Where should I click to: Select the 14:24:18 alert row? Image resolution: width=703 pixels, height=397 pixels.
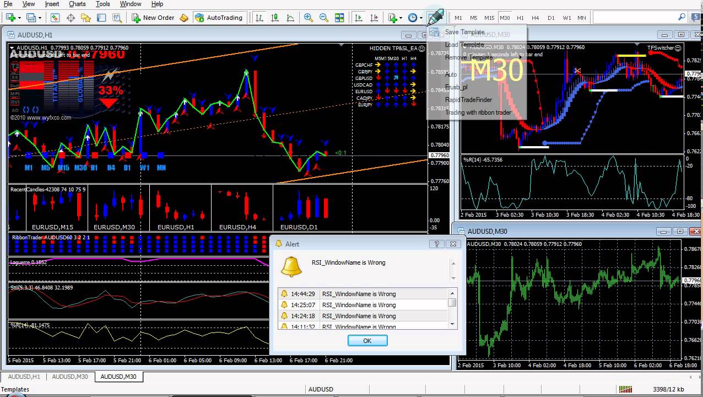click(364, 316)
